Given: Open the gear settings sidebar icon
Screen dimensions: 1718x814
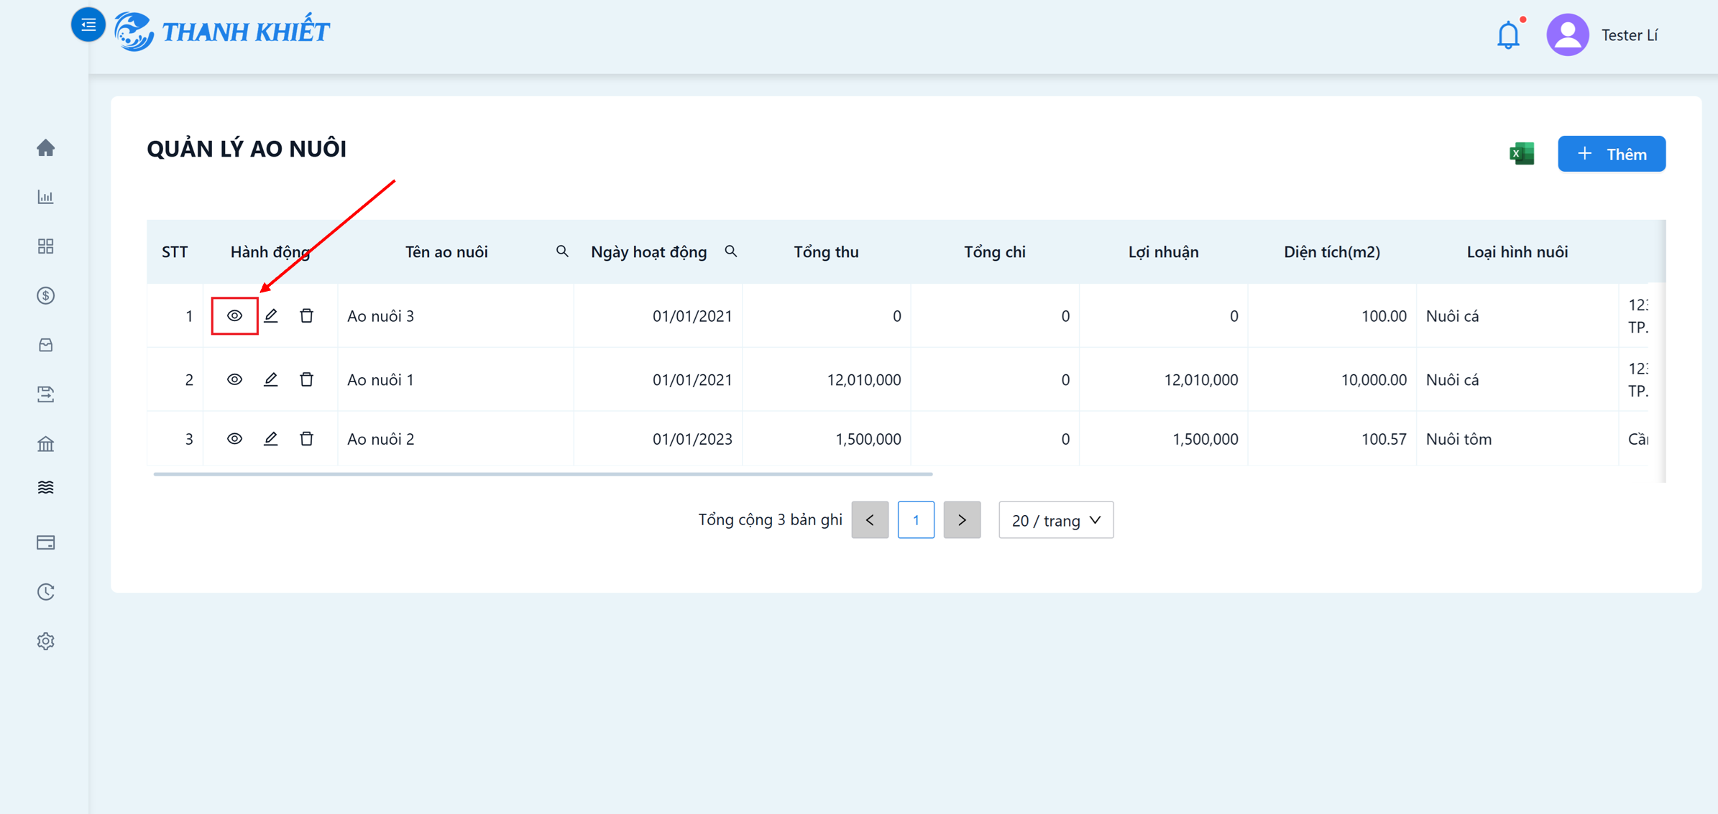Looking at the screenshot, I should coord(46,641).
